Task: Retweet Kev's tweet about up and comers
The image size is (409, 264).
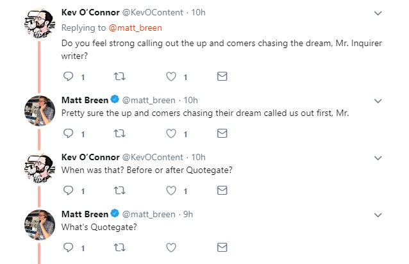Action: 120,77
